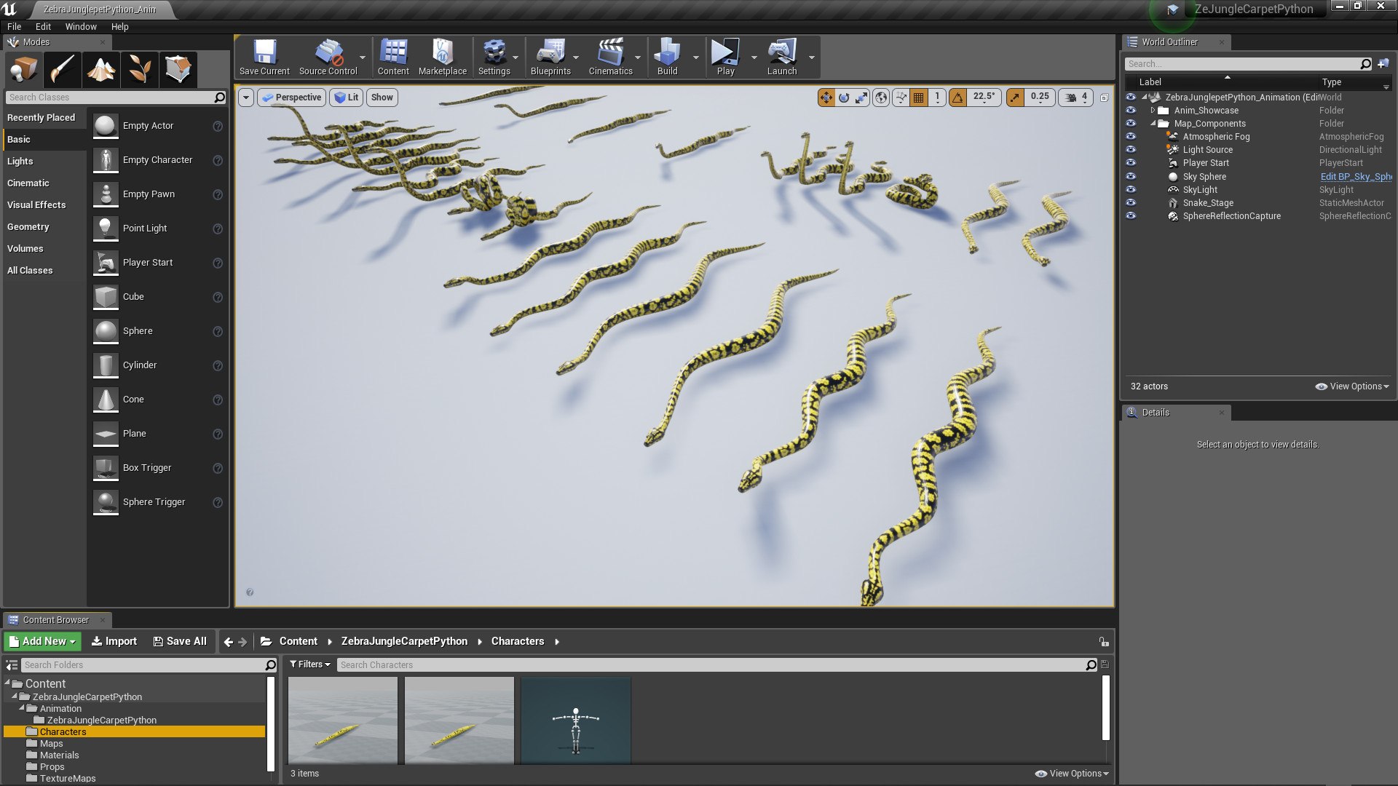The width and height of the screenshot is (1398, 786).
Task: Open the Filters dropdown in Content Browser
Action: (310, 664)
